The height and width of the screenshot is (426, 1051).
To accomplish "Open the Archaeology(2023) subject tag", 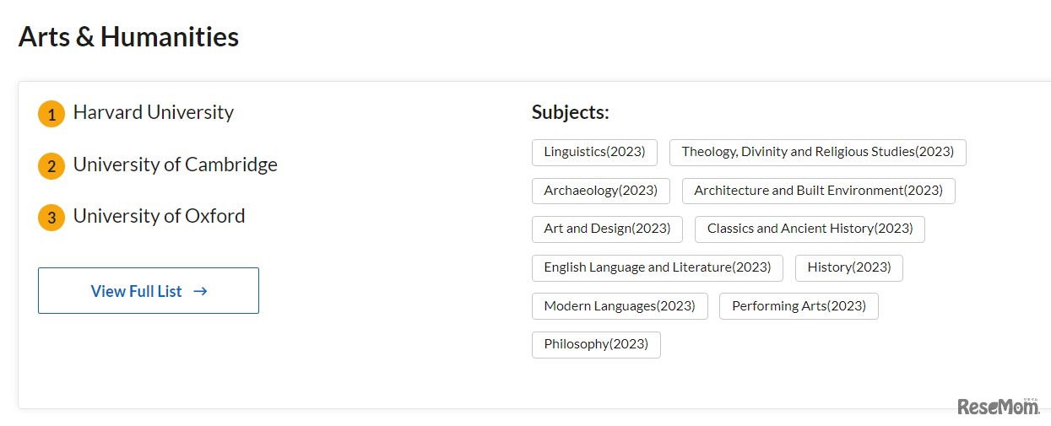I will (x=600, y=191).
